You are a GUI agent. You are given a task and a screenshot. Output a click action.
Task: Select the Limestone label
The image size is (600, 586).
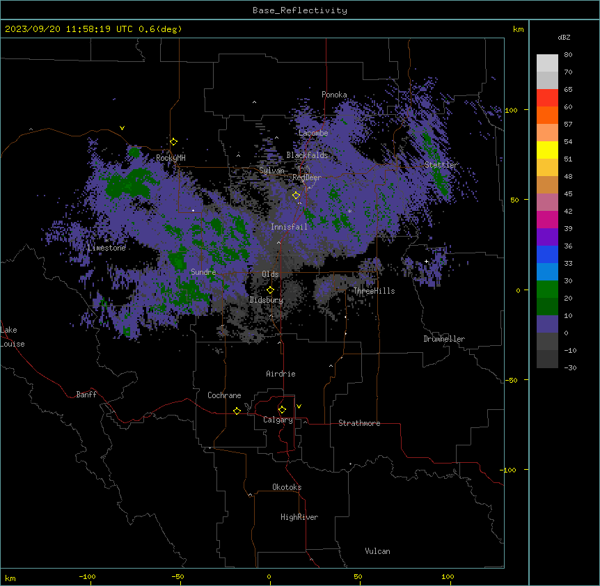106,248
